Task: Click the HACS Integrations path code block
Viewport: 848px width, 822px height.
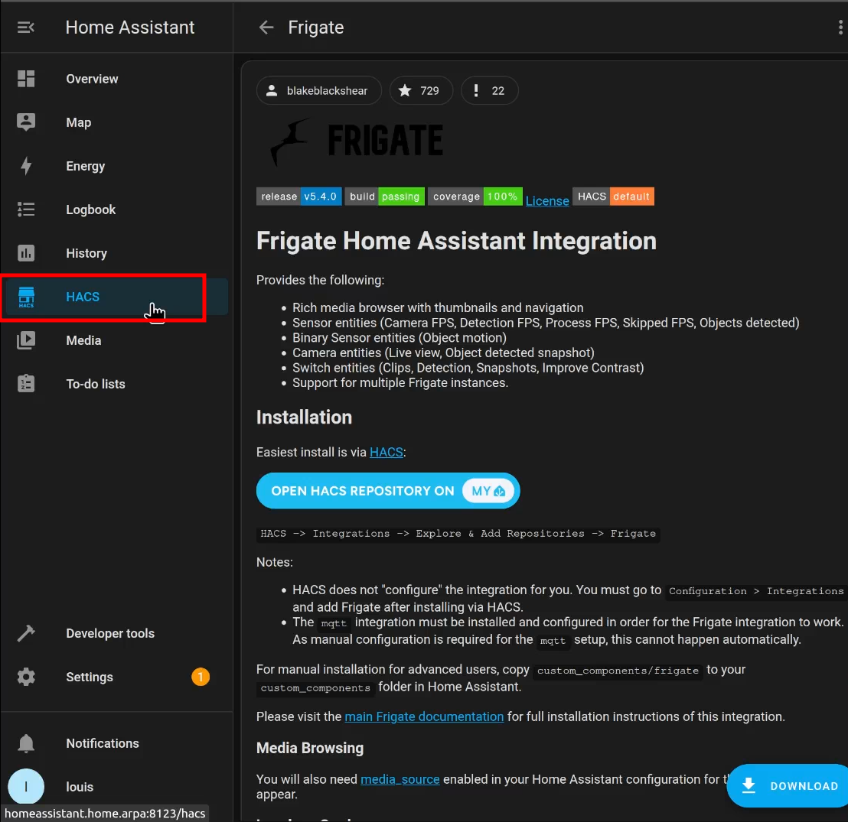Action: (458, 534)
